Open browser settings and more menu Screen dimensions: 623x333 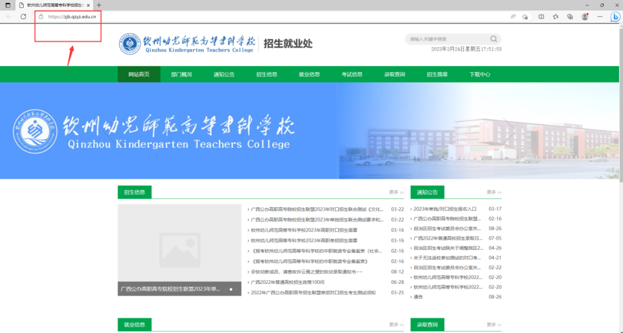(x=599, y=17)
